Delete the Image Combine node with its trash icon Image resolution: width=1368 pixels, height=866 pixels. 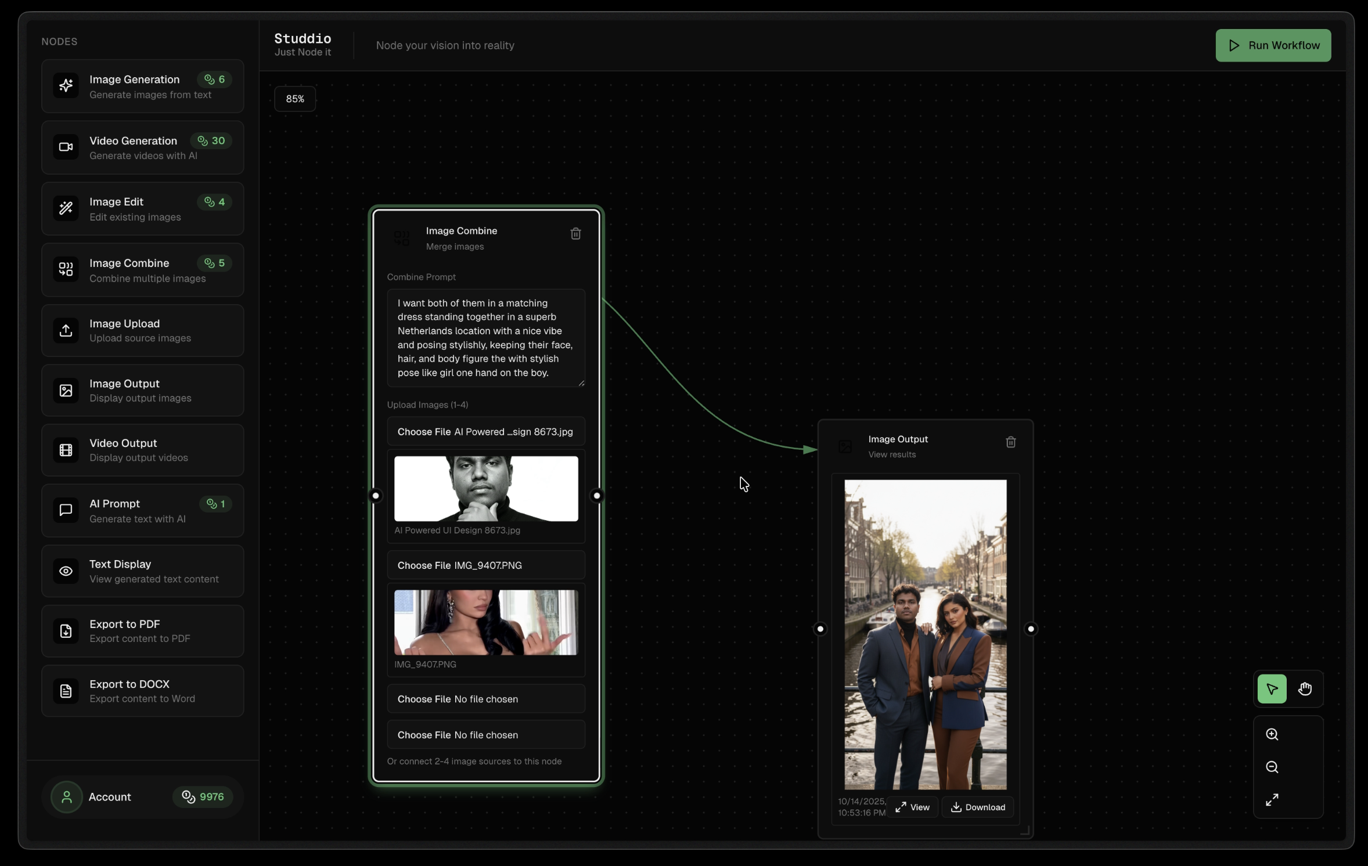point(575,233)
